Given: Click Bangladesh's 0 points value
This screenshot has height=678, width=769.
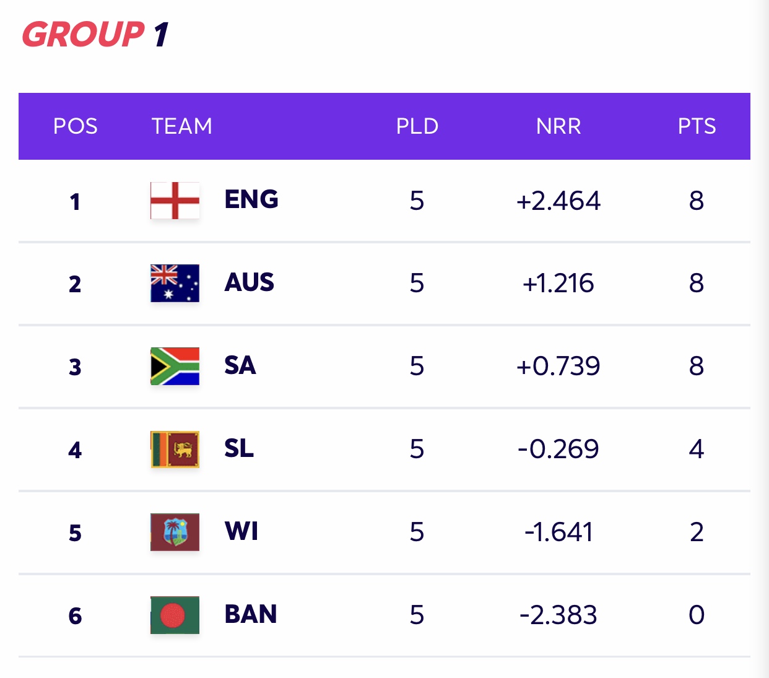Looking at the screenshot, I should click(697, 615).
